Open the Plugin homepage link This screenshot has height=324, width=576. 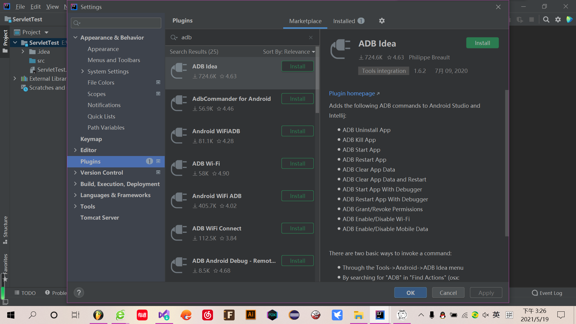pyautogui.click(x=352, y=93)
